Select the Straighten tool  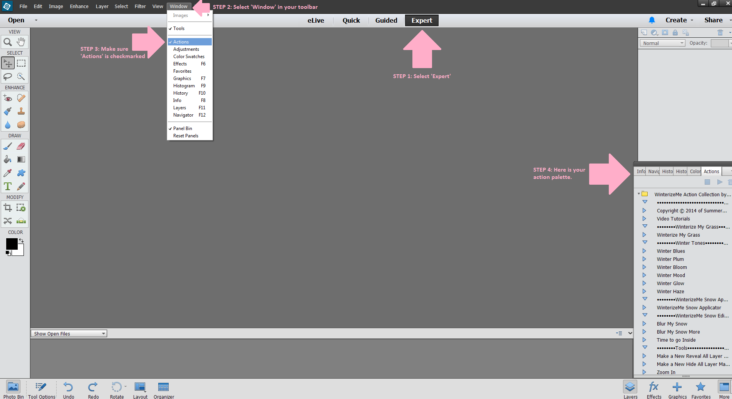coord(21,221)
